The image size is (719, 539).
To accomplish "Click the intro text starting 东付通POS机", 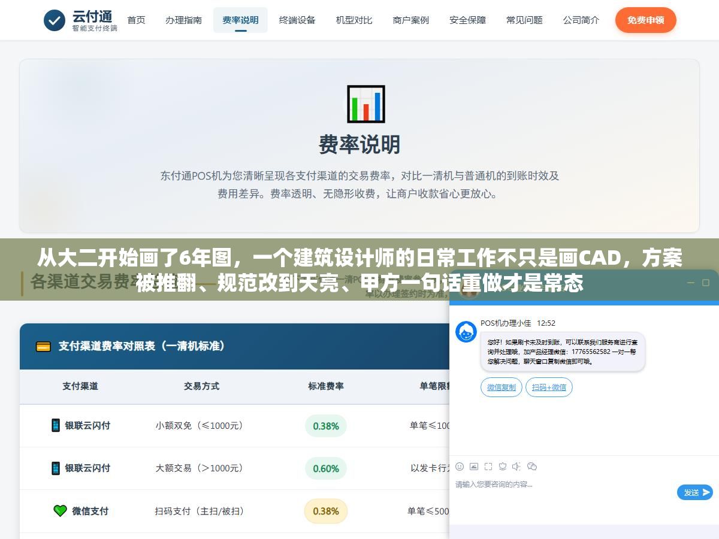I will [359, 184].
